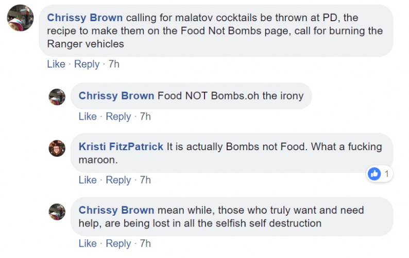Click reaction count on Kristi's comment
Screen dimensions: 409x258
(386, 174)
